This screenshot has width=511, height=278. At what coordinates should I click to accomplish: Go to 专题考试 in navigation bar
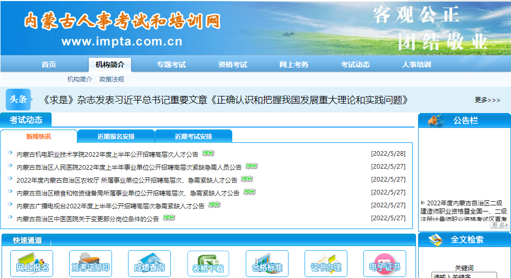point(171,64)
